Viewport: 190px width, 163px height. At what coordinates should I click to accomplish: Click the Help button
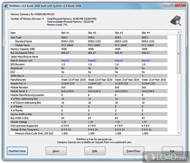(95, 151)
